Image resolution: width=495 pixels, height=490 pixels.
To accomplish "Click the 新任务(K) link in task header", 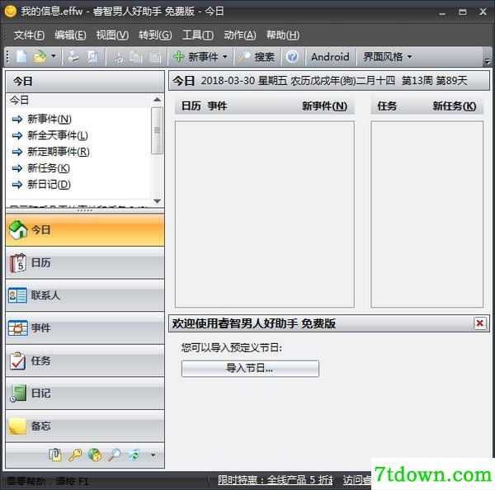I will (455, 106).
